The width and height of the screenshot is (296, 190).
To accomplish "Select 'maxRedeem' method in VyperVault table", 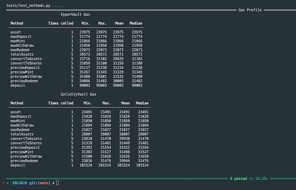I will click(20, 50).
